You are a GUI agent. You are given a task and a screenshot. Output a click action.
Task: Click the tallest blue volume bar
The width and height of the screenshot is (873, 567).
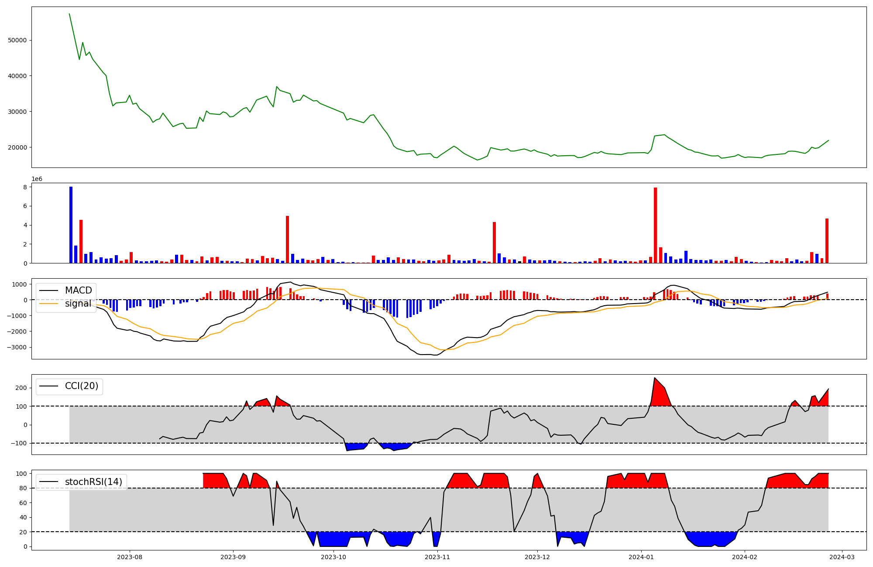(71, 225)
